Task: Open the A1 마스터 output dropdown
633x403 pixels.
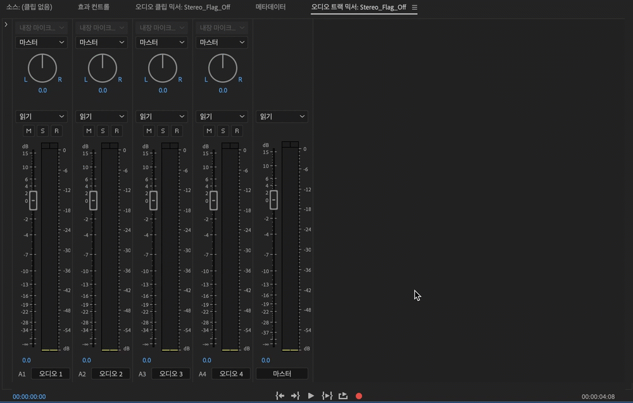Action: [41, 42]
